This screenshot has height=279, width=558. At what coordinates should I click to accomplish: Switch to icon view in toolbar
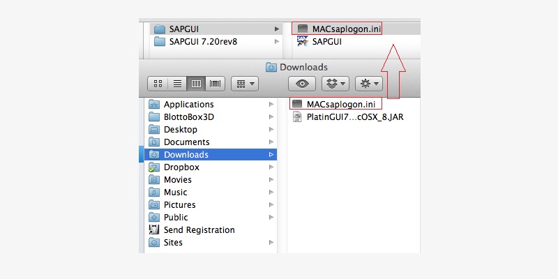tap(158, 84)
